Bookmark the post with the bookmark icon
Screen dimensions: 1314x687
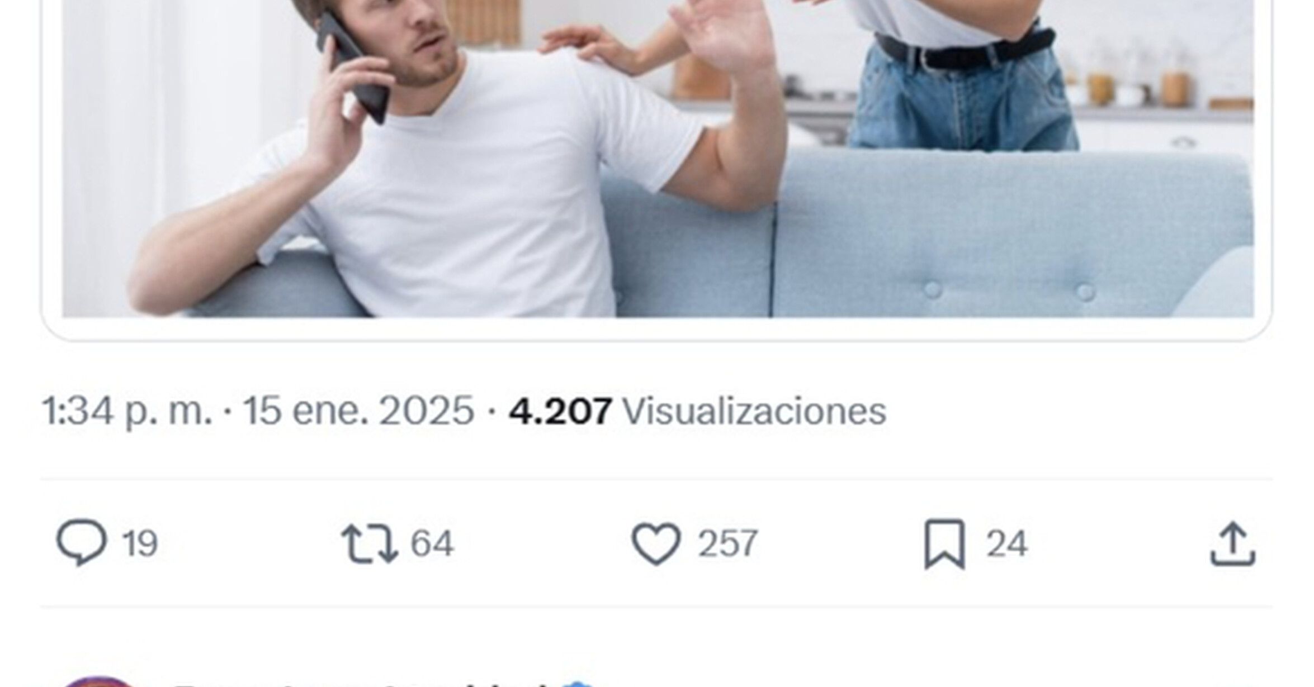[944, 543]
